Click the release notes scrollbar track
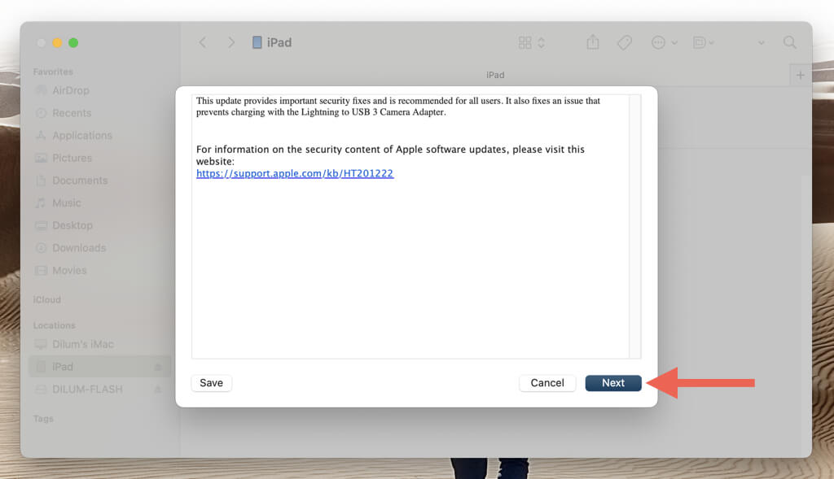834x479 pixels. 634,226
